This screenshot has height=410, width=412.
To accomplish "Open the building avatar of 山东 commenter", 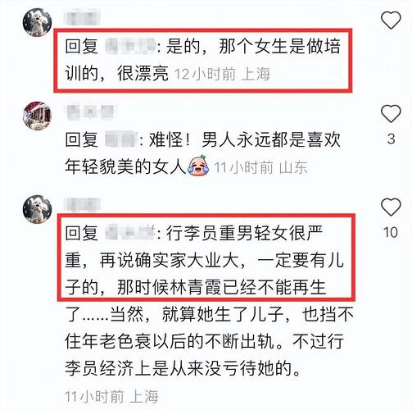I will pyautogui.click(x=37, y=116).
